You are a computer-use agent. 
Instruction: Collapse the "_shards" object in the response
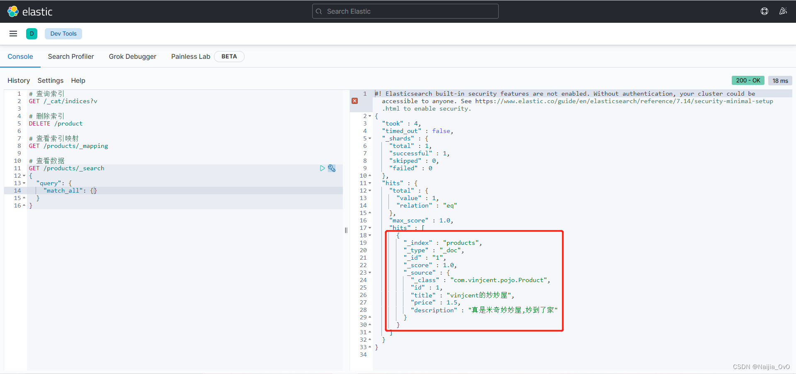pyautogui.click(x=370, y=138)
